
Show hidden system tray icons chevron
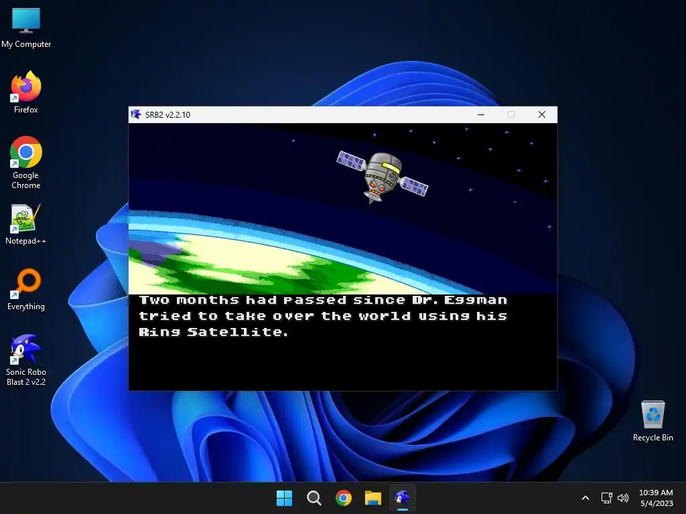coord(586,498)
